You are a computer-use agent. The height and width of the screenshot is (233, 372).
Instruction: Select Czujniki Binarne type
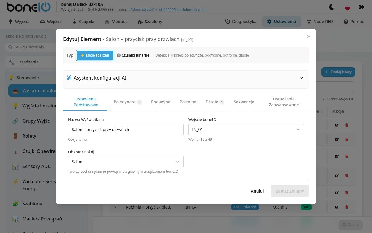point(133,55)
